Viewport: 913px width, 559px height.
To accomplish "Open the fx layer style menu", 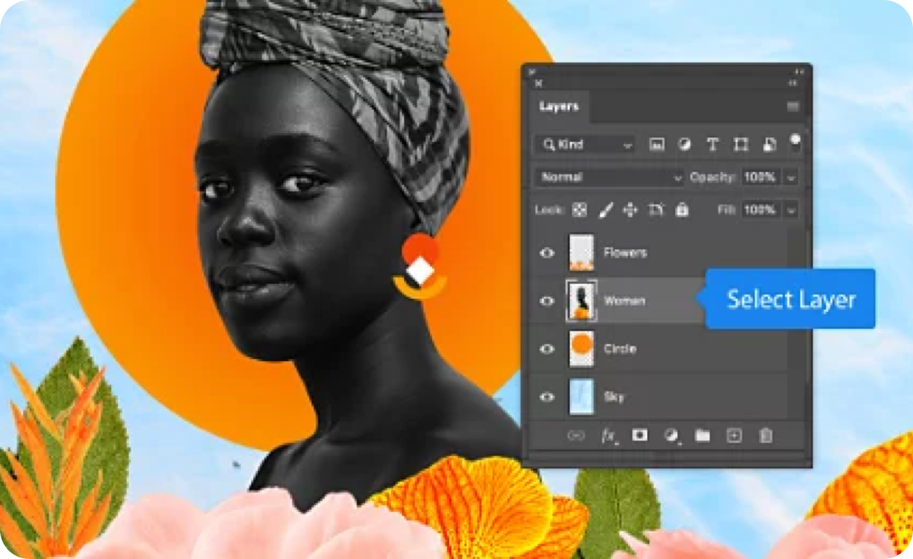I will 608,435.
